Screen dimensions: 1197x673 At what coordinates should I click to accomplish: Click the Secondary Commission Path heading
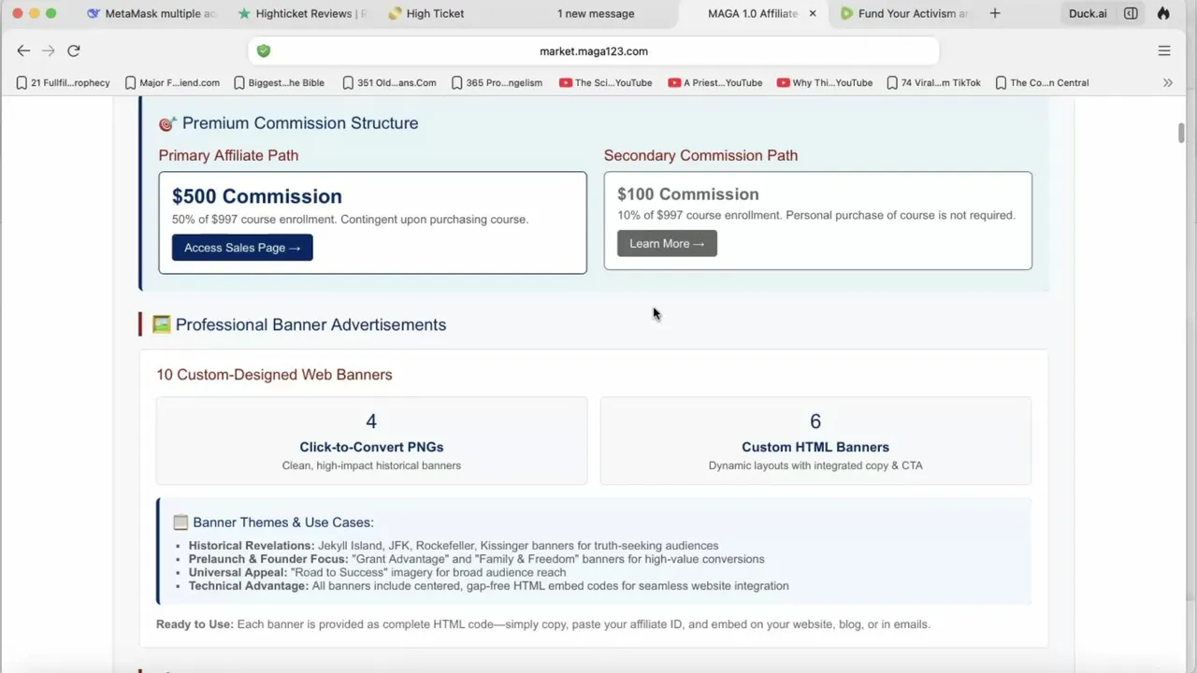coord(700,155)
